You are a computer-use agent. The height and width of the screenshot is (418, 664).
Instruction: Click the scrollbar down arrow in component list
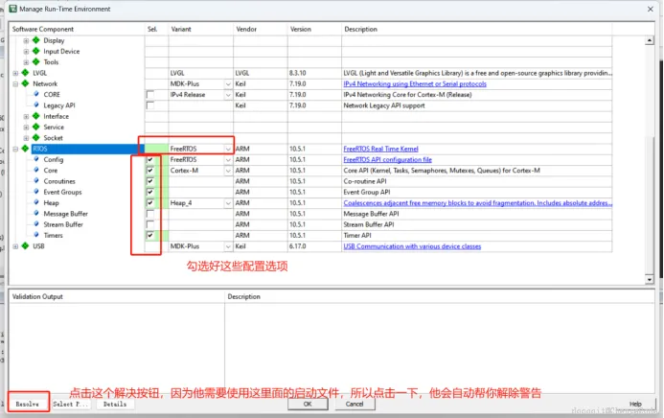tap(650, 279)
